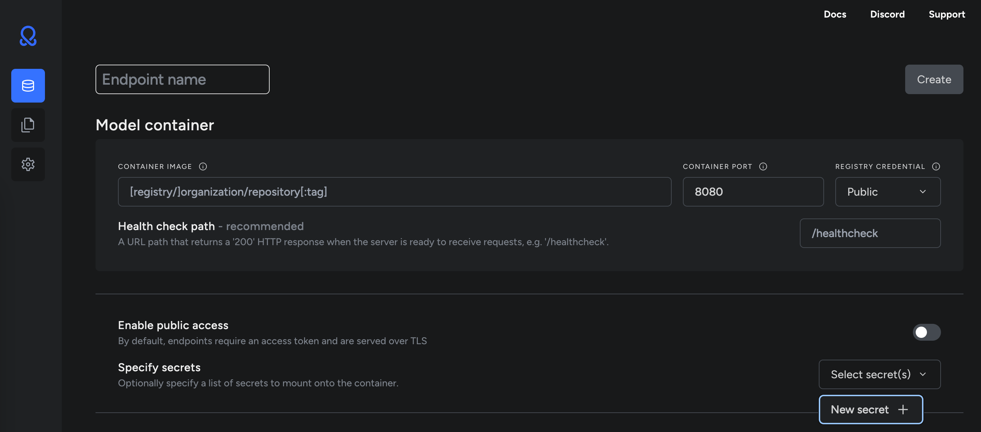This screenshot has width=981, height=432.
Task: Click into the /healthcheck path field
Action: click(x=870, y=233)
